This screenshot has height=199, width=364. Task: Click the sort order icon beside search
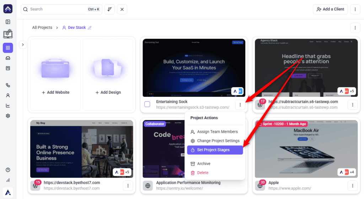[x=109, y=9]
